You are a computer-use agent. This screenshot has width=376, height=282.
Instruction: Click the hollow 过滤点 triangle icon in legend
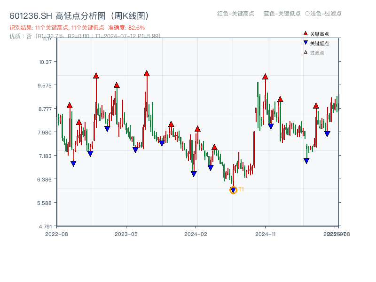305,52
